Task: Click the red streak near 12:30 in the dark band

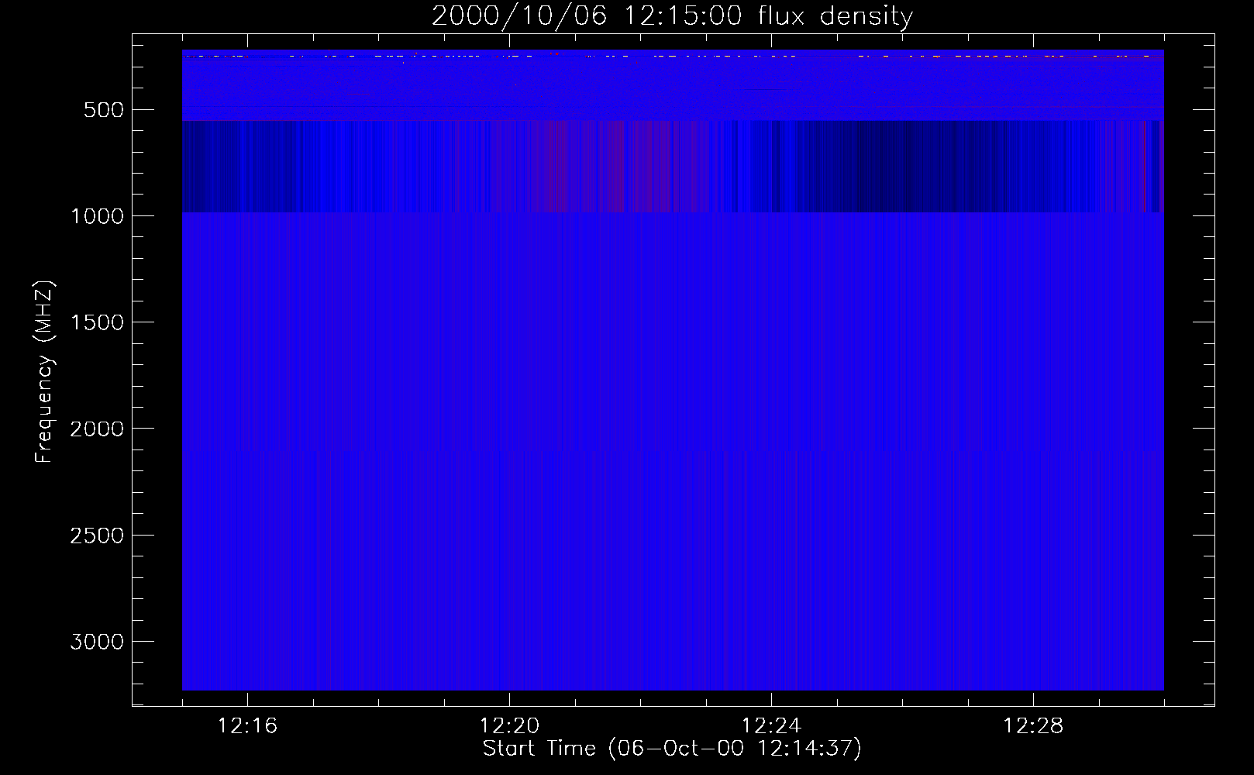Action: (1145, 166)
